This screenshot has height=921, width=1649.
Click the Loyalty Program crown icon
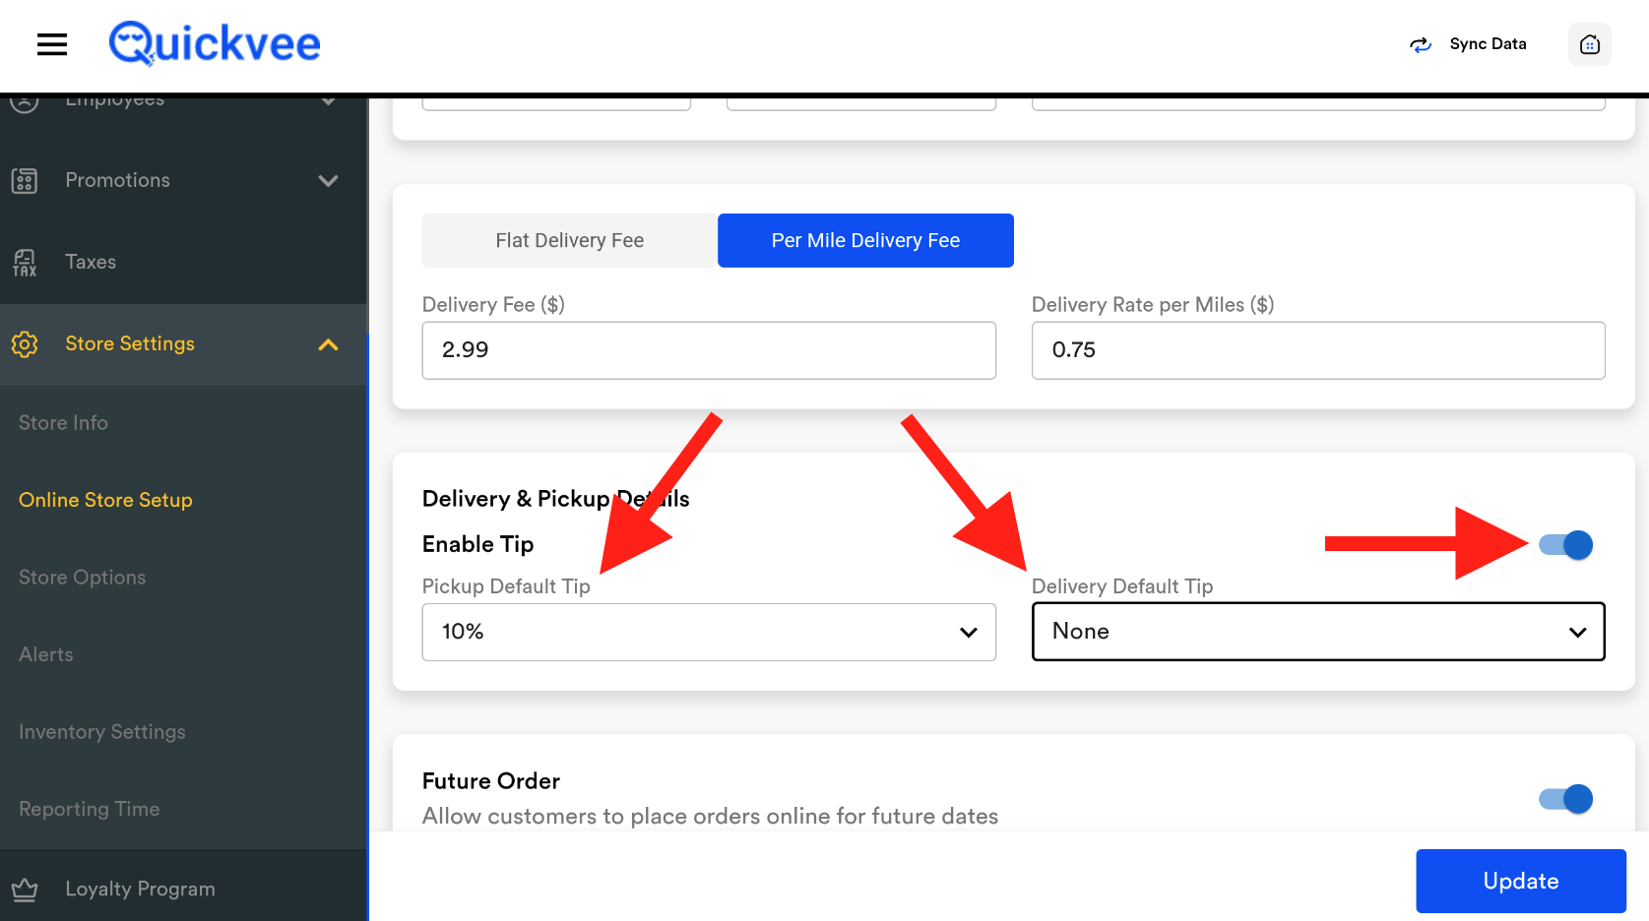pyautogui.click(x=25, y=890)
